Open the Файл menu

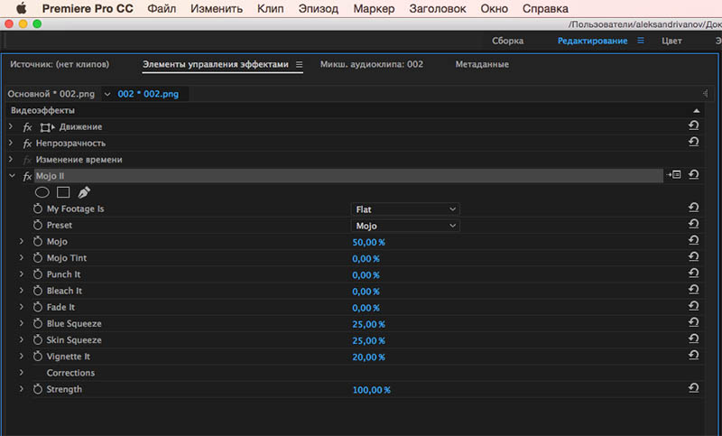click(x=162, y=8)
